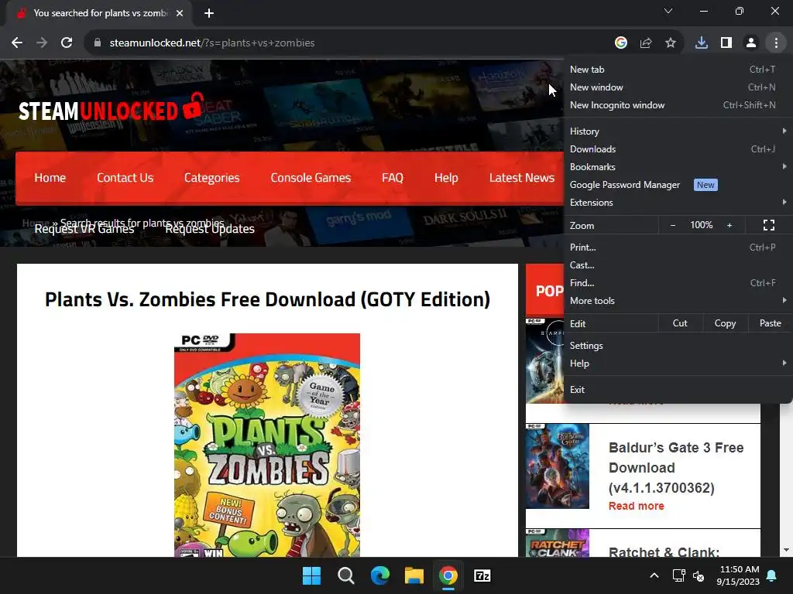Open notifications bell icon
The height and width of the screenshot is (594, 793).
tap(772, 575)
